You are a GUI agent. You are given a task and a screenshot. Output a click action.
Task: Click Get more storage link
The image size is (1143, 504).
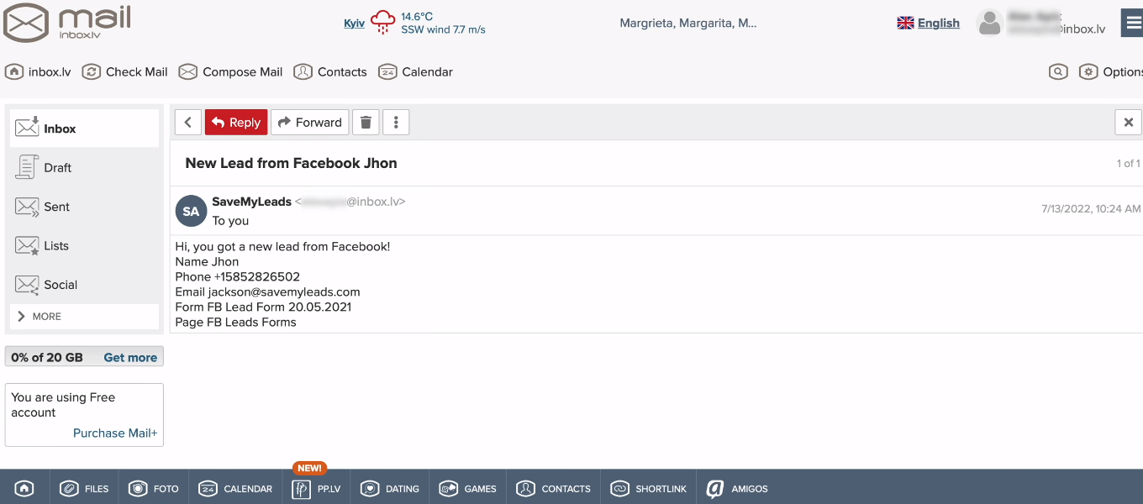130,358
